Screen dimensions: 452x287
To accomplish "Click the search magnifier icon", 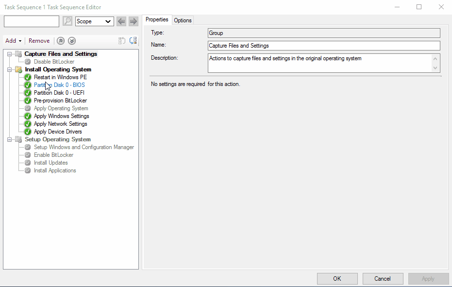I will tap(67, 21).
